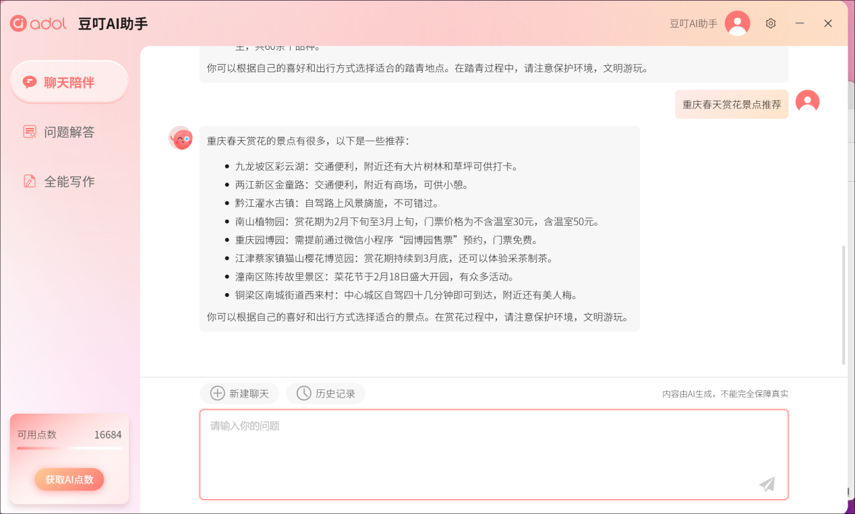Click the adol logo in the top bar
This screenshot has height=514, width=855.
(x=37, y=22)
